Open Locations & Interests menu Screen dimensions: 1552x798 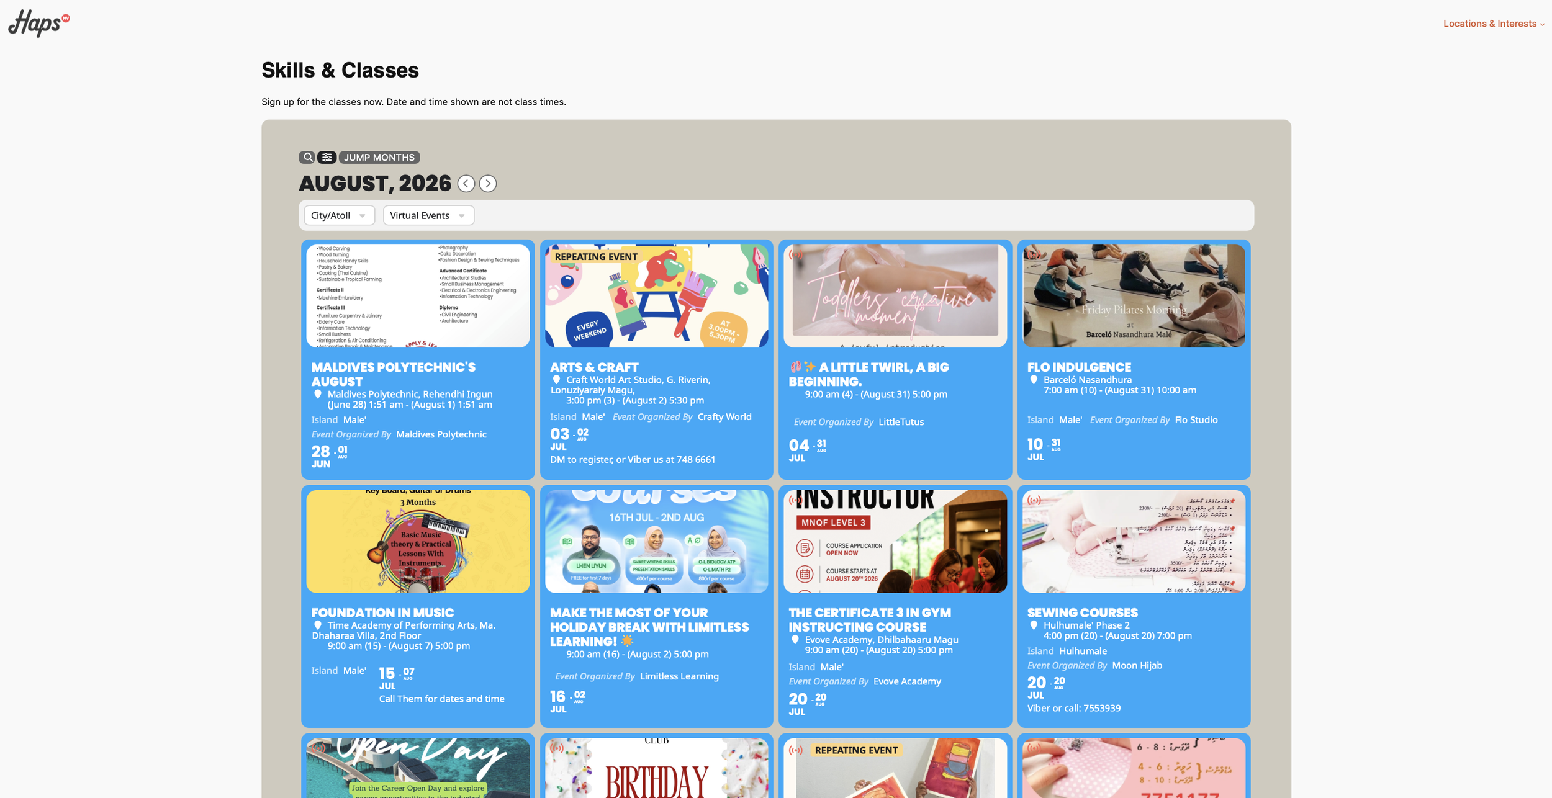1494,24
